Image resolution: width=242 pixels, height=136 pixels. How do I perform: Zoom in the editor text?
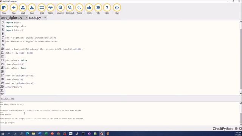point(60,9)
